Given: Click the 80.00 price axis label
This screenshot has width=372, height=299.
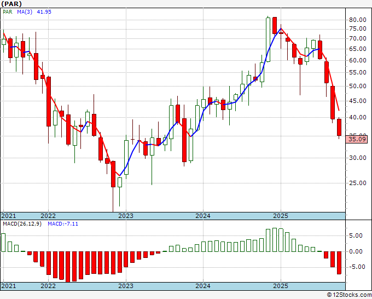Looking at the screenshot, I should tap(358, 20).
